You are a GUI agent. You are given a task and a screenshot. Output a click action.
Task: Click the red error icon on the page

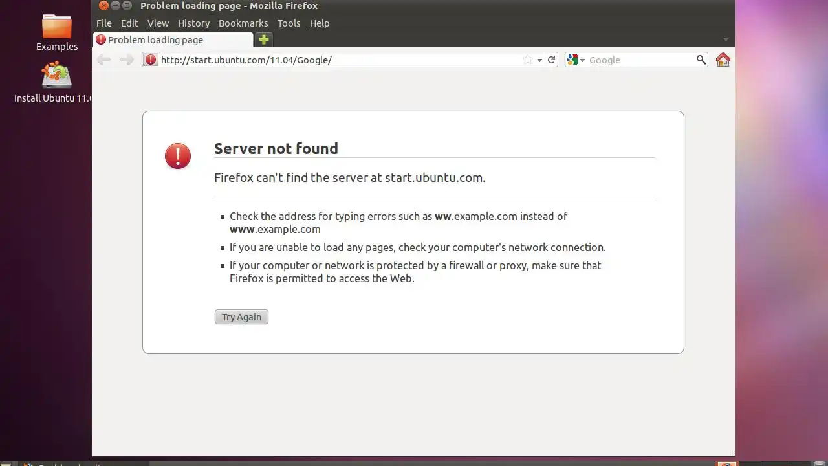pyautogui.click(x=178, y=156)
